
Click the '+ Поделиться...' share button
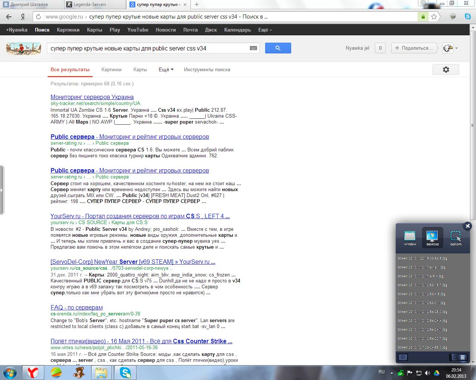(414, 48)
